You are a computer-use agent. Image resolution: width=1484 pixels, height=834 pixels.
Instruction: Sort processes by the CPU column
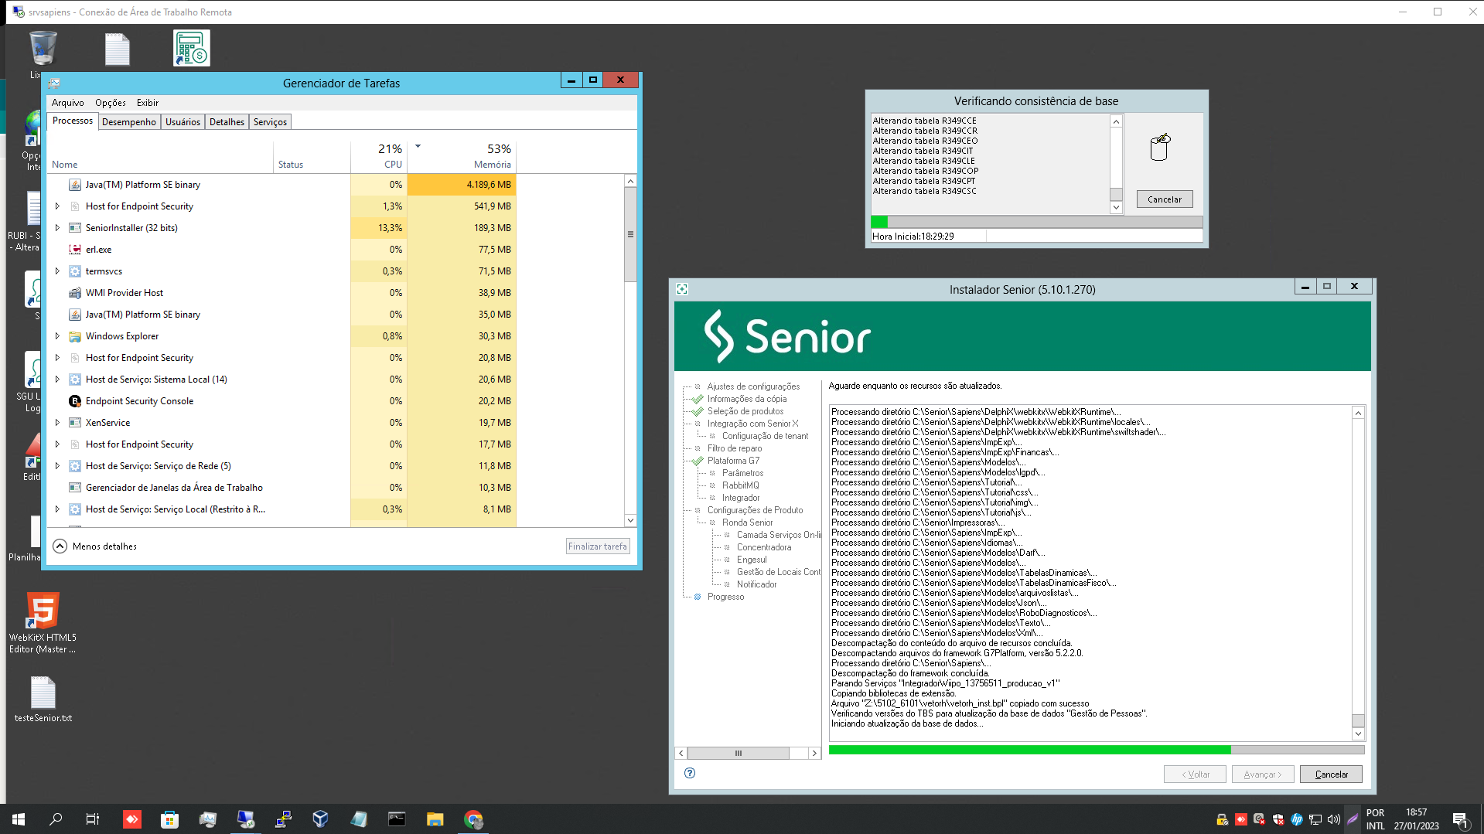pos(379,155)
